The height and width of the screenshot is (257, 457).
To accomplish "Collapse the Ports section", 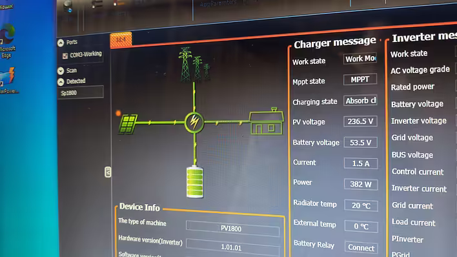I will click(61, 43).
